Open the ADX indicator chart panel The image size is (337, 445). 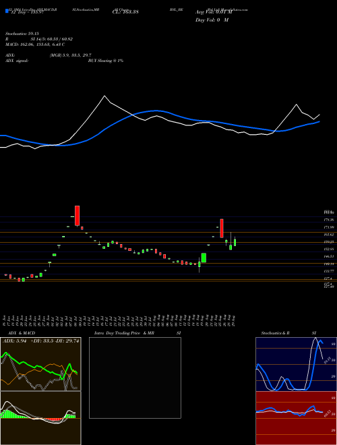(x=40, y=364)
